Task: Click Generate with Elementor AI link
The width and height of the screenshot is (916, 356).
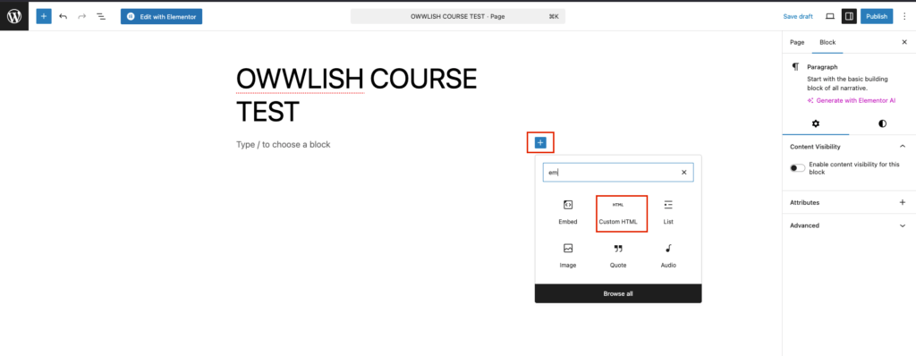Action: (852, 100)
